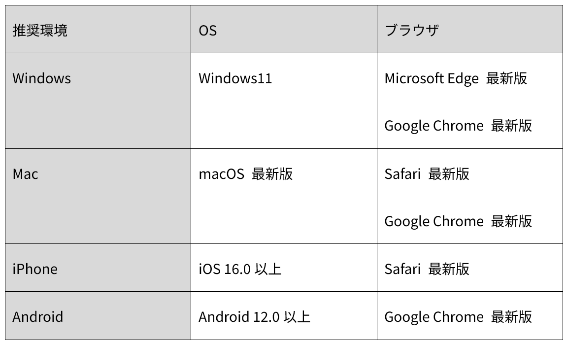Select the Windows row label

click(x=41, y=78)
